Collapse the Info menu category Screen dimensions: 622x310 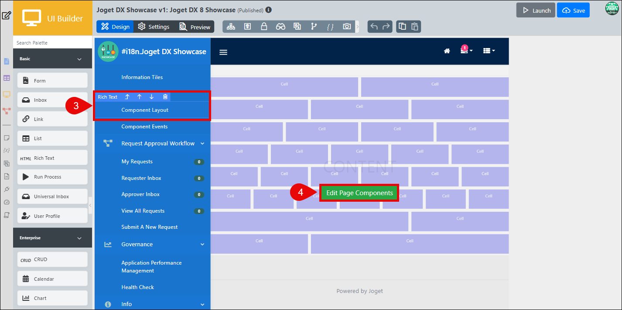(x=202, y=304)
